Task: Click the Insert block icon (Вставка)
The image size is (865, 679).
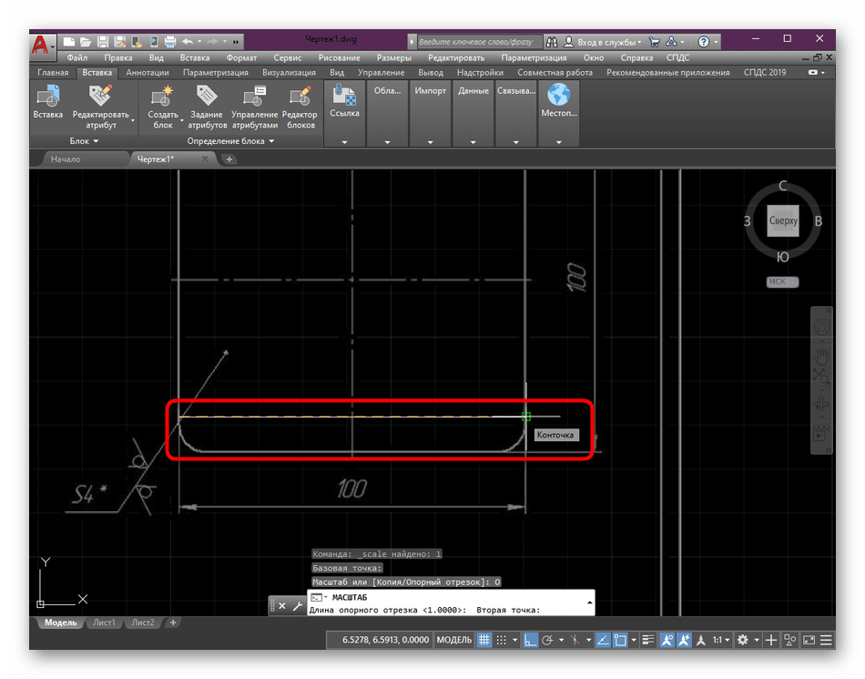Action: pos(48,96)
